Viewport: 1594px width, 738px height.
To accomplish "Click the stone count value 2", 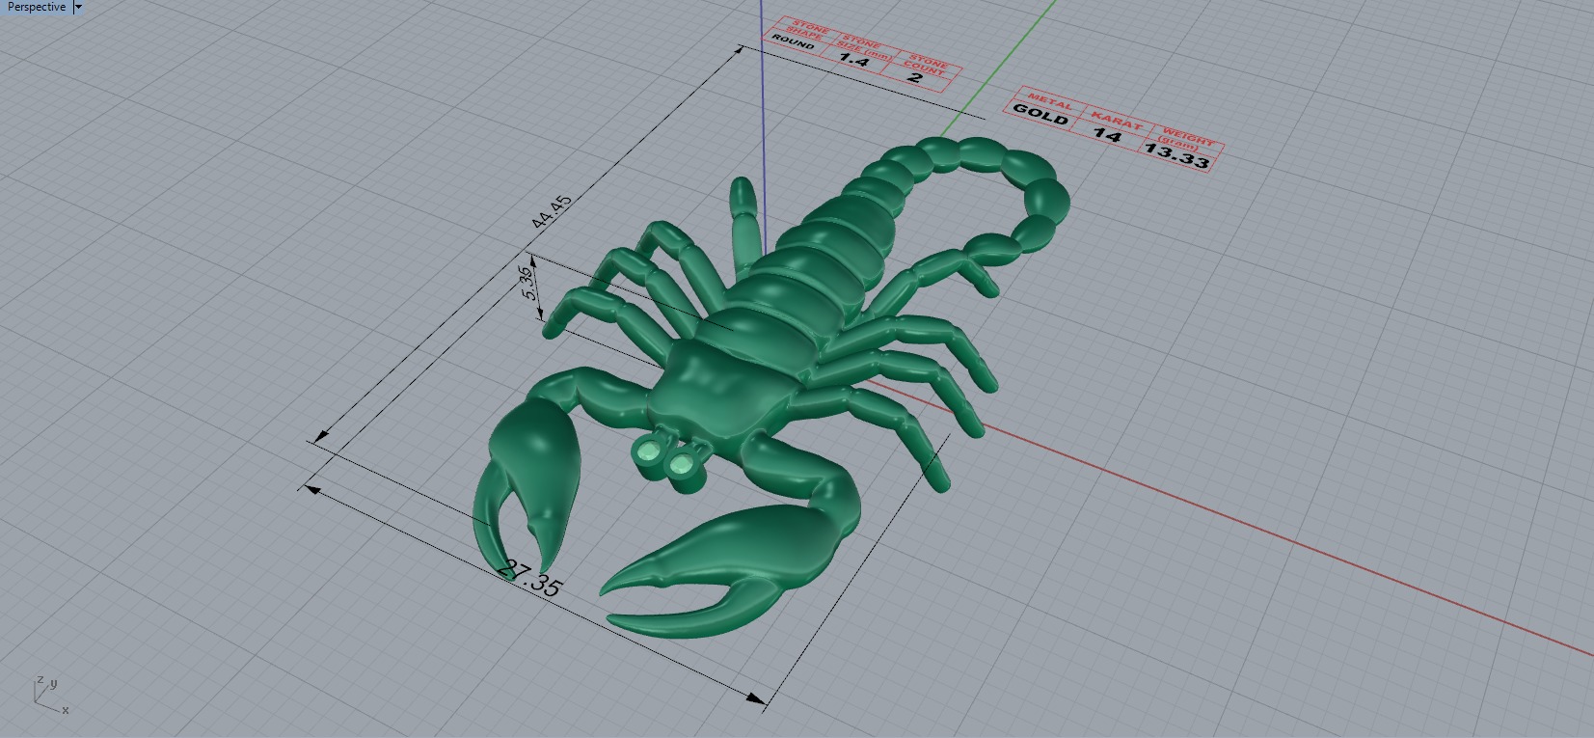I will [x=914, y=77].
